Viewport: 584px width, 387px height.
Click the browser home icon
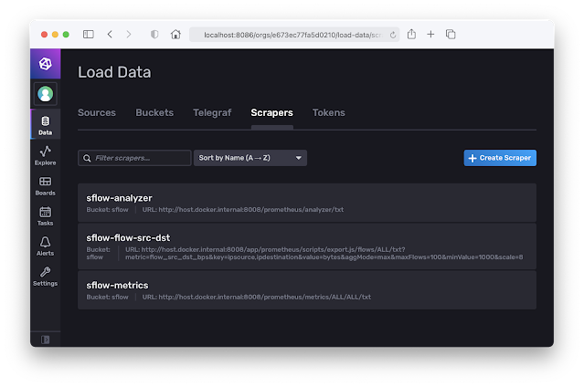[x=175, y=34]
